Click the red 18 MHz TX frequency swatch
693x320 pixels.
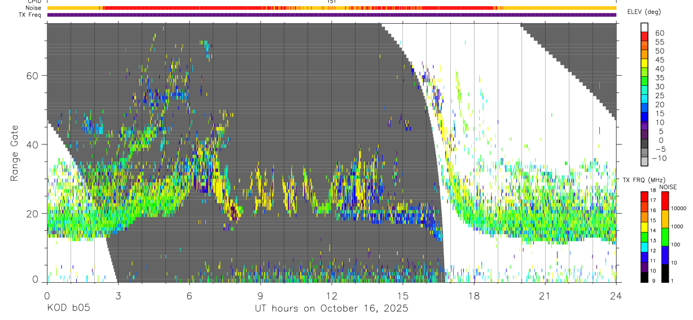(645, 196)
